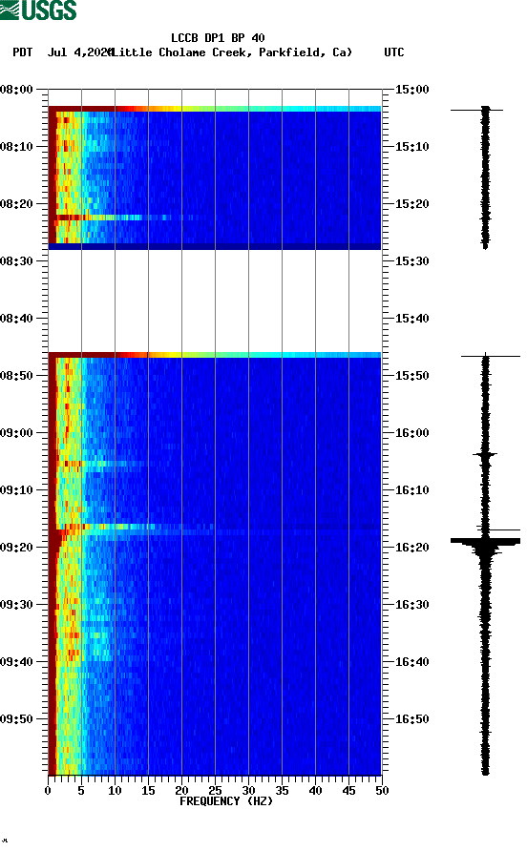Click the 15:40 UTC time label
The image size is (527, 851).
point(411,319)
